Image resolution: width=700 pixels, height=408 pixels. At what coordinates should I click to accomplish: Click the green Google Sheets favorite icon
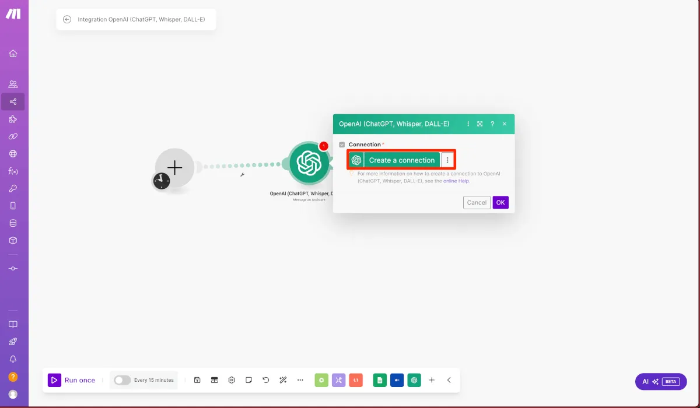(380, 380)
